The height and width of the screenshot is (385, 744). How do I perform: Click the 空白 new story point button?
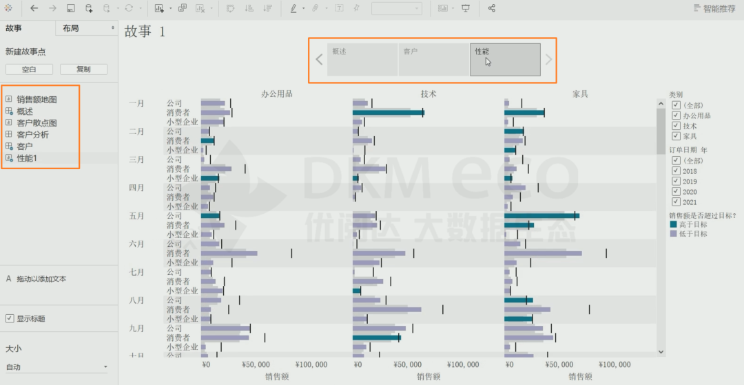pos(29,69)
